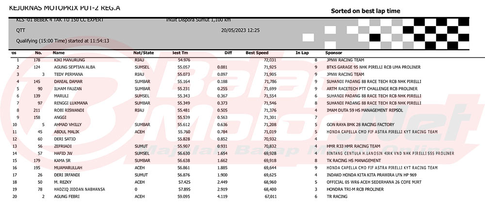
Task: Click the Name column header
Action: (59, 53)
